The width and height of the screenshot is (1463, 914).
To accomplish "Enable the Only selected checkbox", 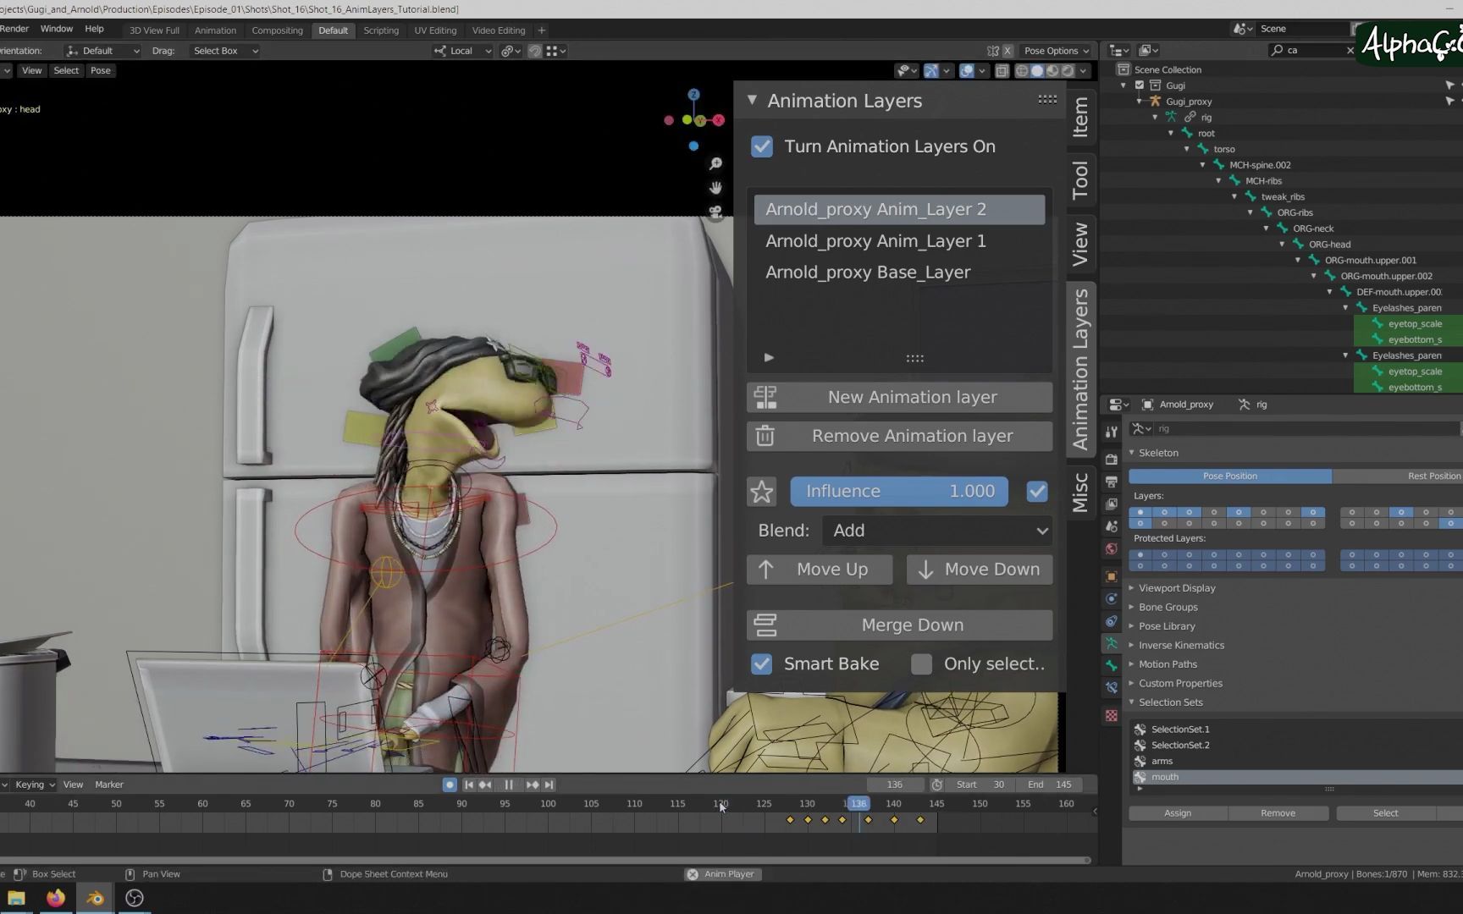I will tap(921, 663).
